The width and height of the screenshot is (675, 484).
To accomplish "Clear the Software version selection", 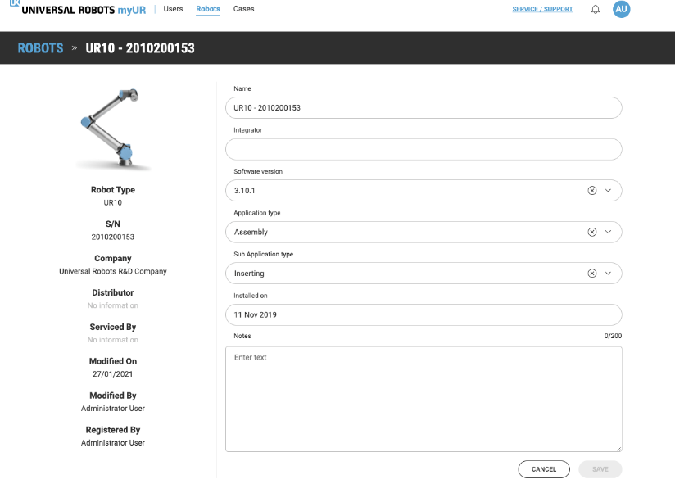I will [x=592, y=190].
